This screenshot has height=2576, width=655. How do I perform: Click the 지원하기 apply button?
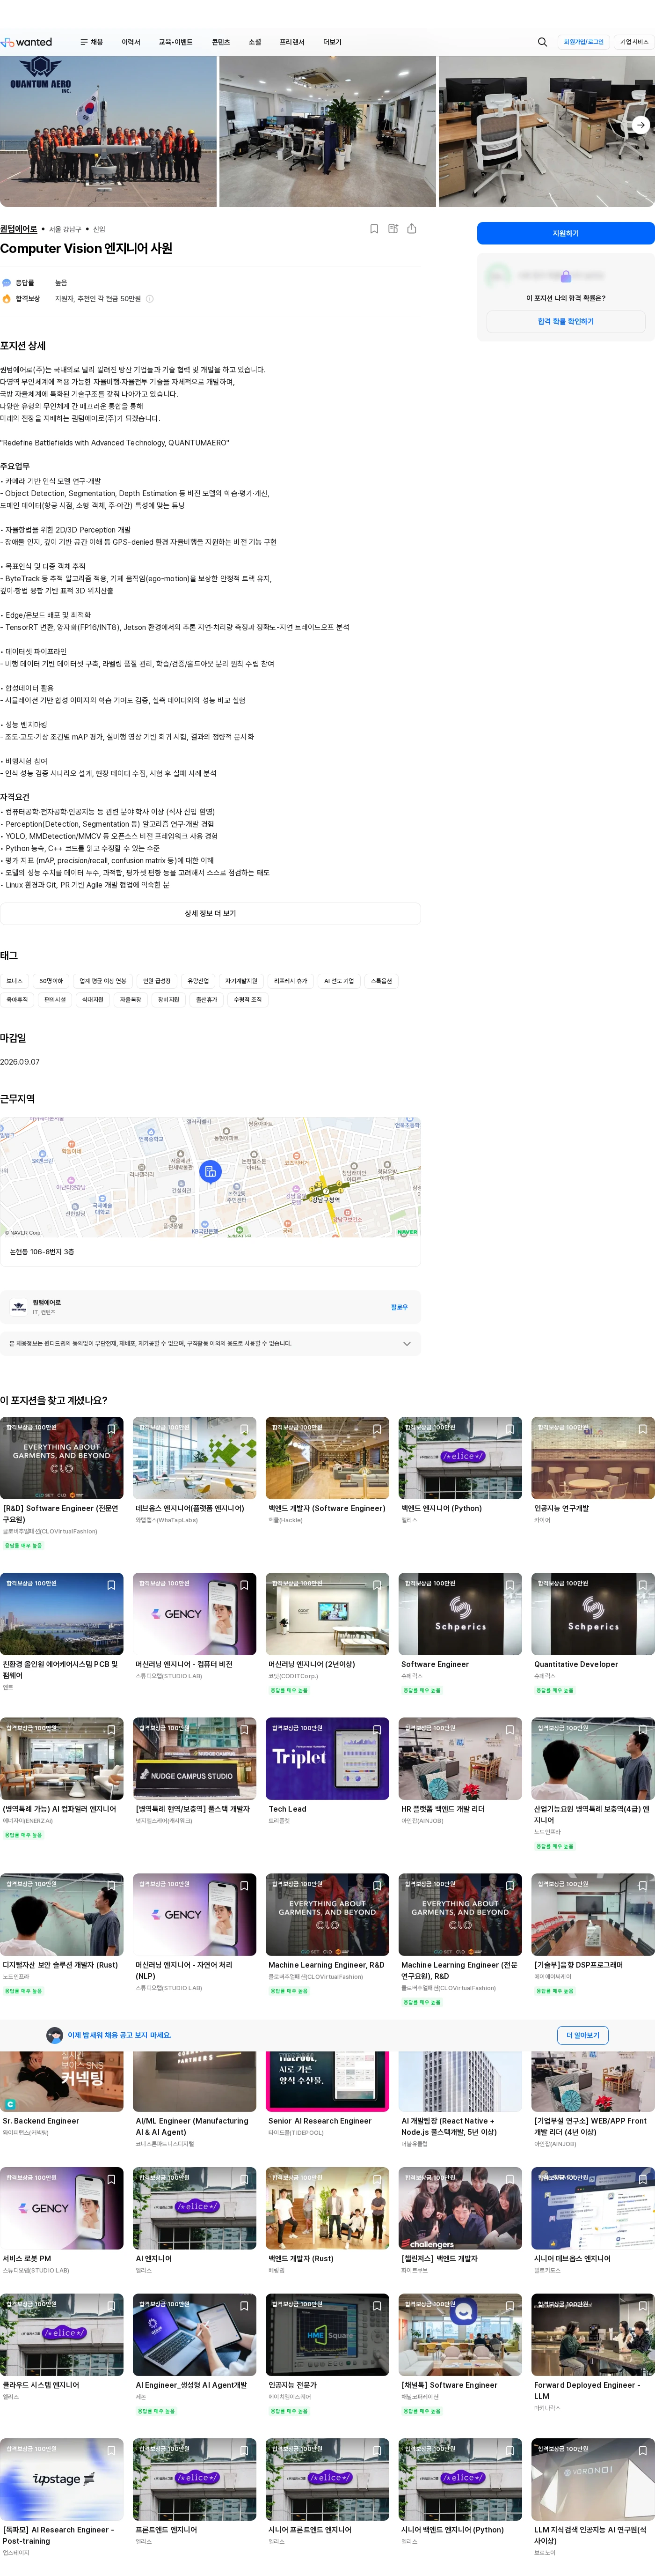coord(566,233)
